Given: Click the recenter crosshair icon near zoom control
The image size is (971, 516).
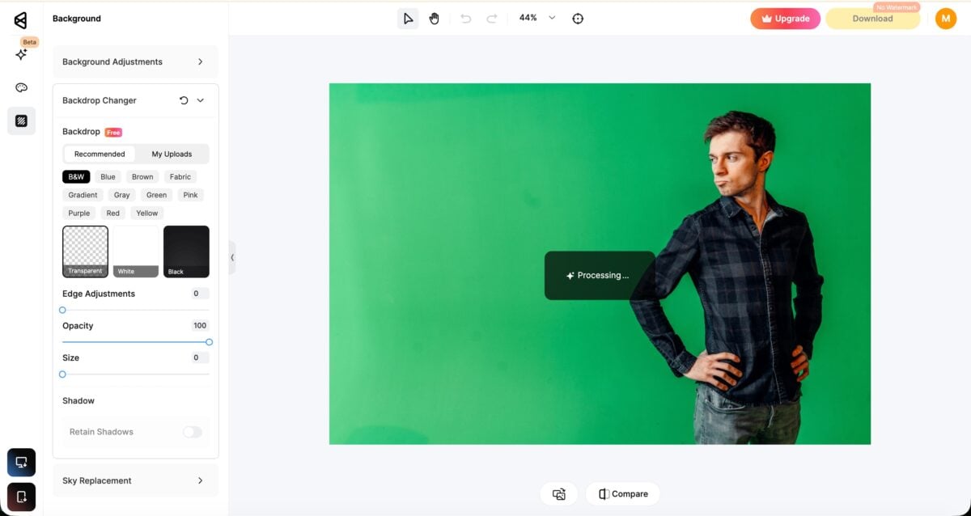Looking at the screenshot, I should pyautogui.click(x=577, y=18).
